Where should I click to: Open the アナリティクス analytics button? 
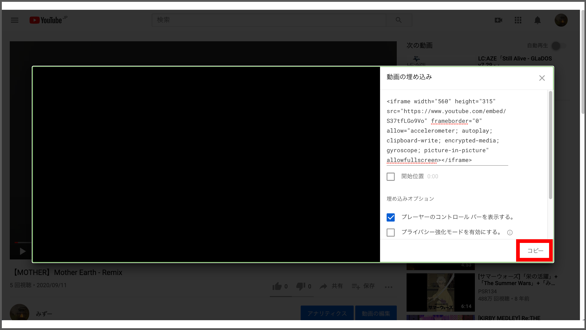327,313
